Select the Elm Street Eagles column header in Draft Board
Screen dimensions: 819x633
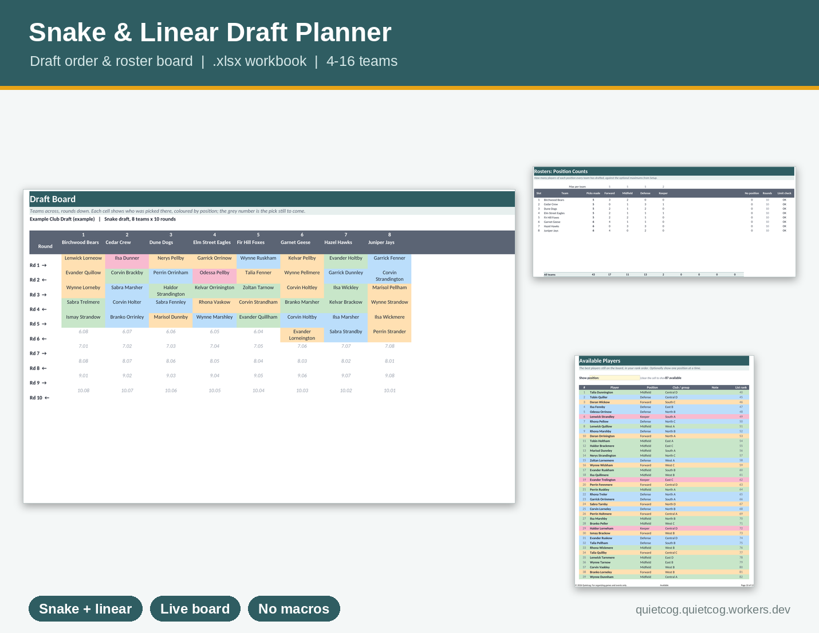tap(215, 242)
